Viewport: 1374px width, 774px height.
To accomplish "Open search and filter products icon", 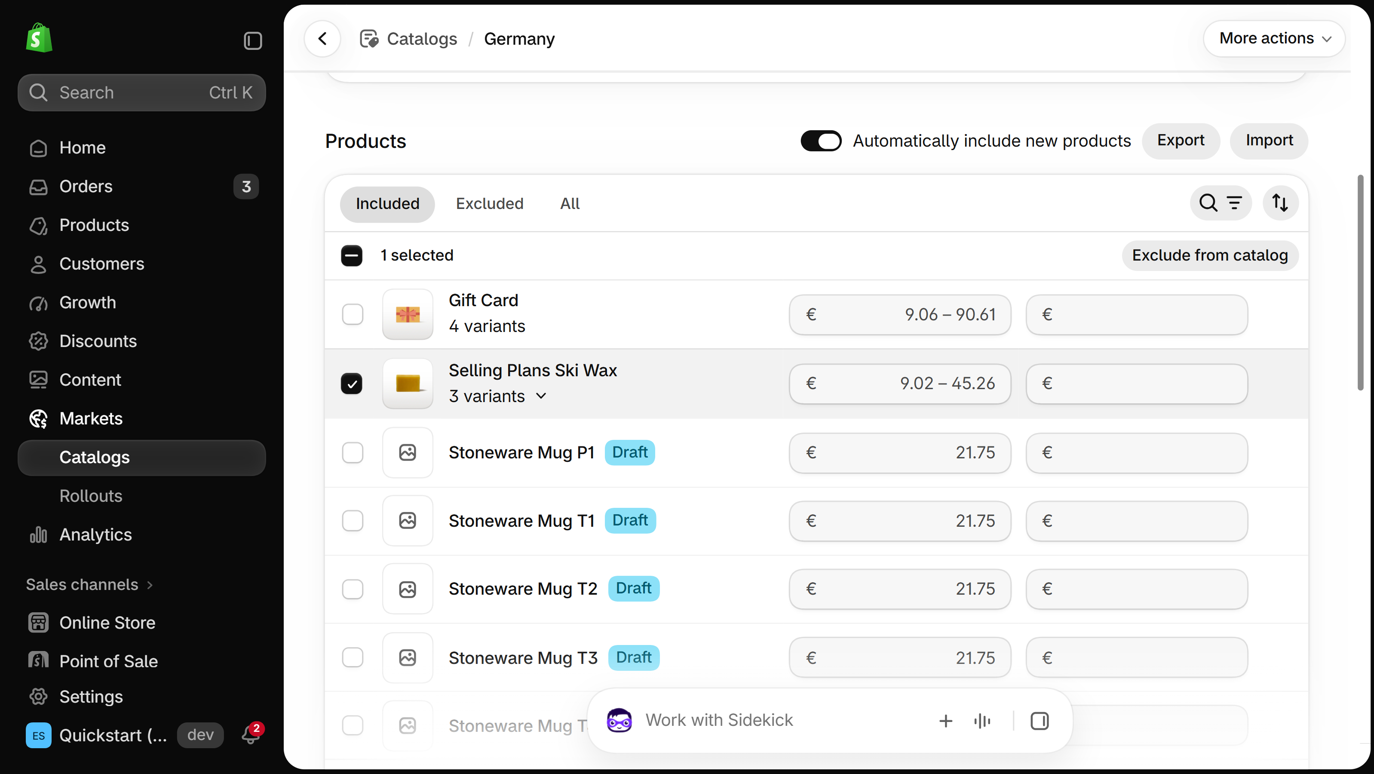I will [x=1221, y=203].
